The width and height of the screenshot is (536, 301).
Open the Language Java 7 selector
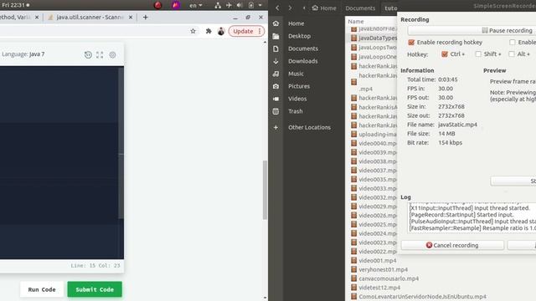click(23, 54)
